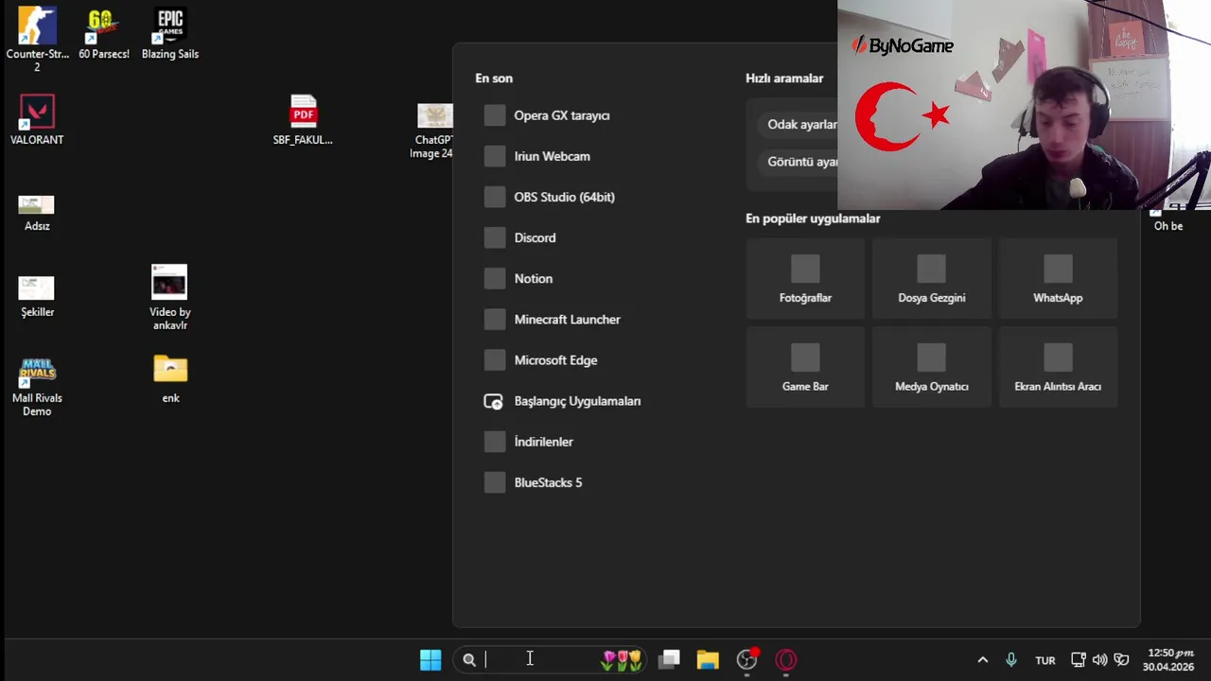Select Mall Rivals Demo shortcut
Image resolution: width=1211 pixels, height=681 pixels.
tap(37, 387)
